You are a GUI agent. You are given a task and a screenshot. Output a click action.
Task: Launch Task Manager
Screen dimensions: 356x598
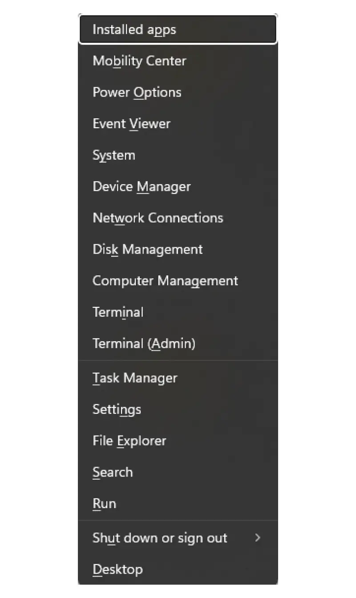[134, 378]
